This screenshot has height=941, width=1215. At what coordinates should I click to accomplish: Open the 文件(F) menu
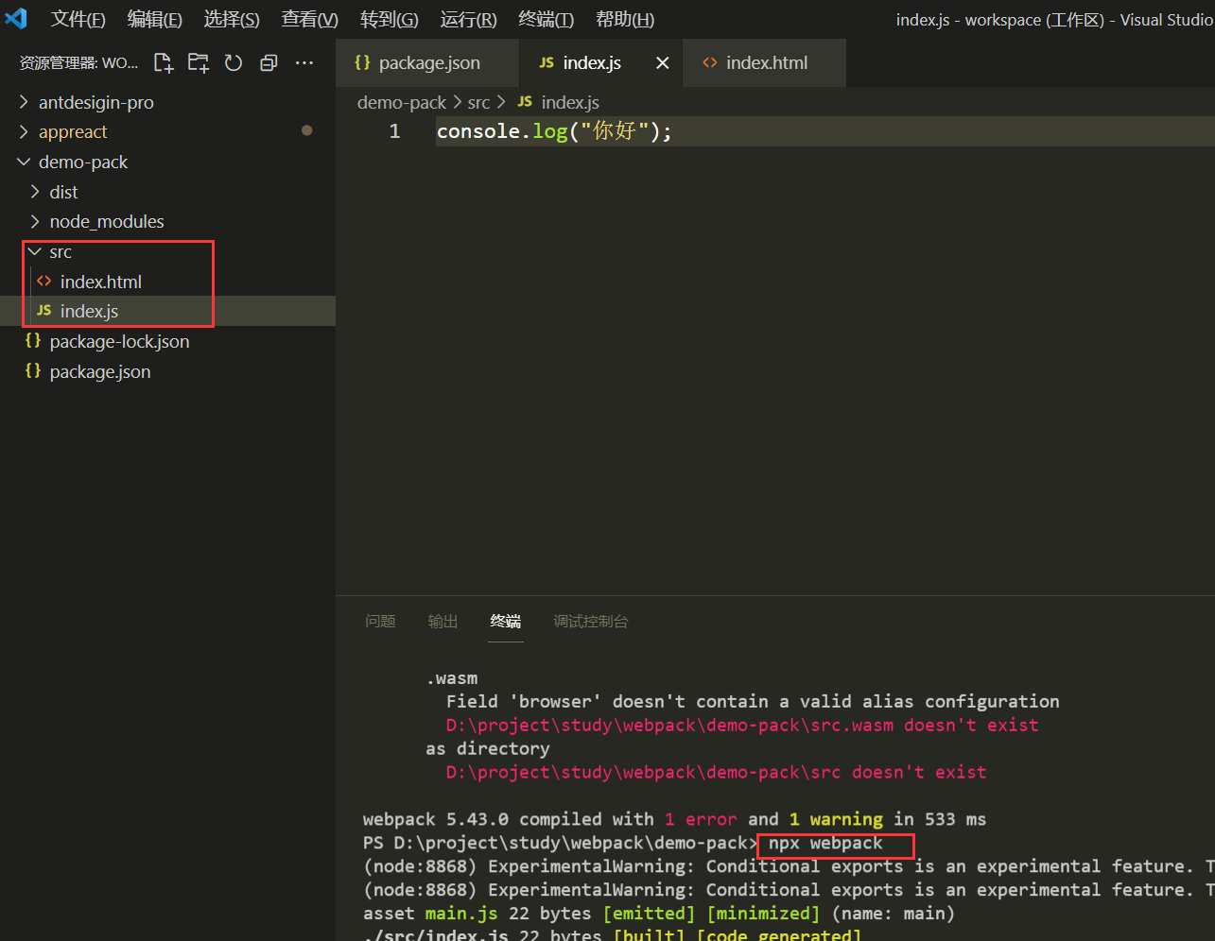[78, 19]
